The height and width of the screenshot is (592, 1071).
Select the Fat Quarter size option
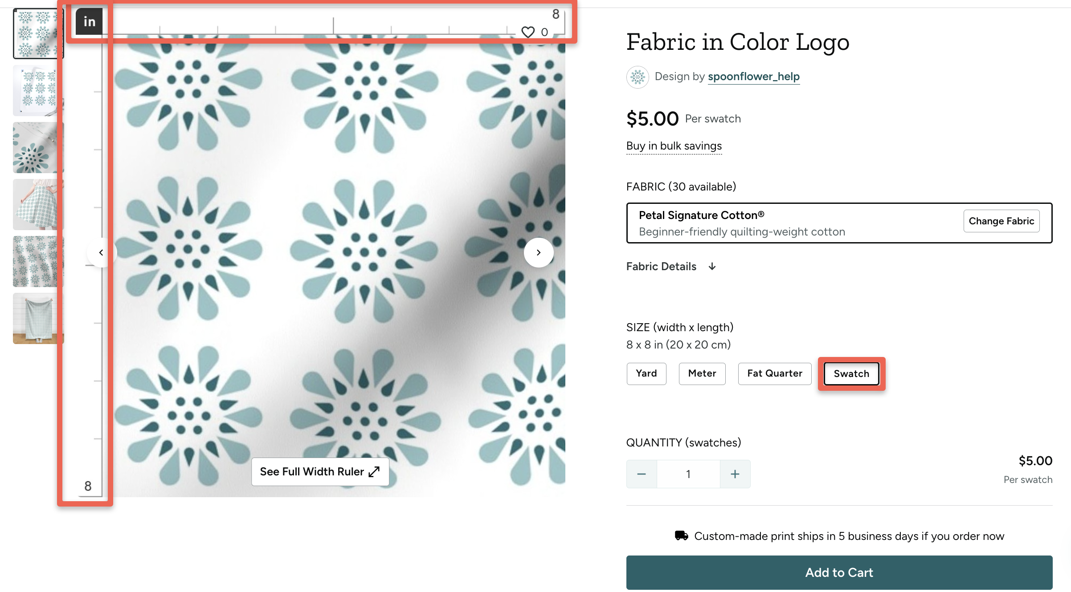point(774,373)
